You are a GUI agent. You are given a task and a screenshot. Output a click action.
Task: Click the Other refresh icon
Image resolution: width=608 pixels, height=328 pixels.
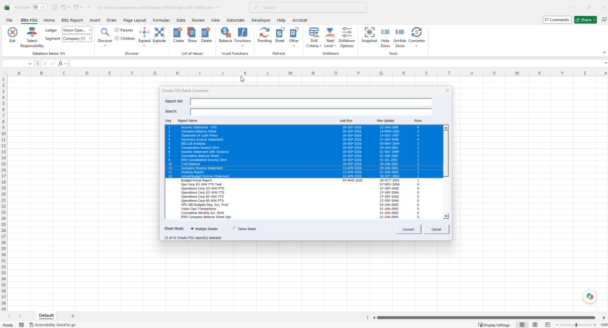pyautogui.click(x=294, y=32)
